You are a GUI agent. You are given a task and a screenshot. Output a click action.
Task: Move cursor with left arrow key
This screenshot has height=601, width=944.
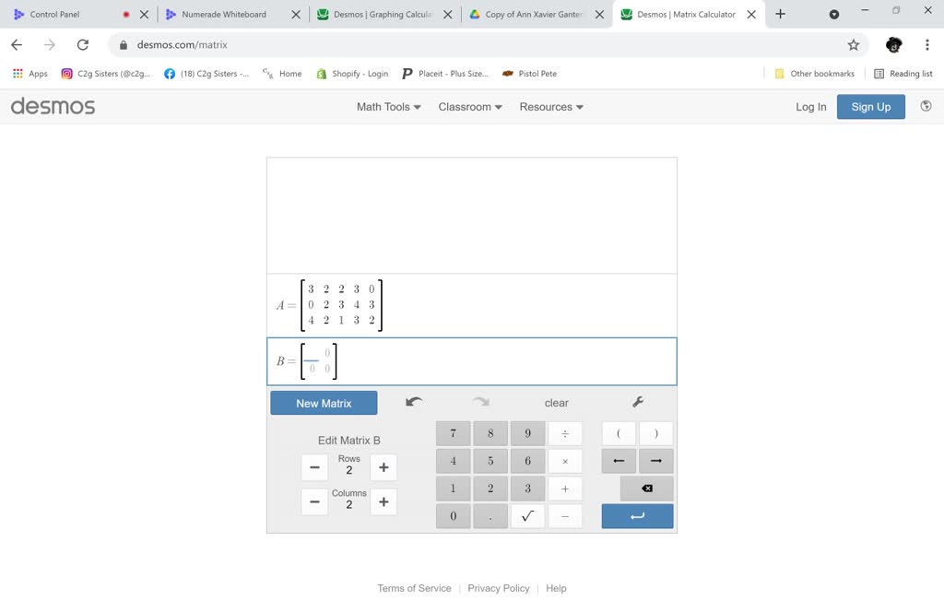pyautogui.click(x=619, y=461)
